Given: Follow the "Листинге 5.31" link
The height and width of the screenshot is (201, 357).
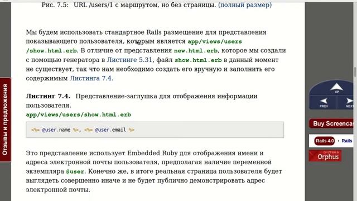Looking at the screenshot, I should (129, 60).
